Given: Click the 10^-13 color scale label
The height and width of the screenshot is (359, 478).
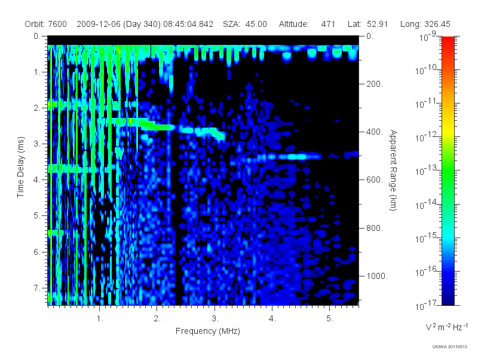Looking at the screenshot, I should pos(427,171).
